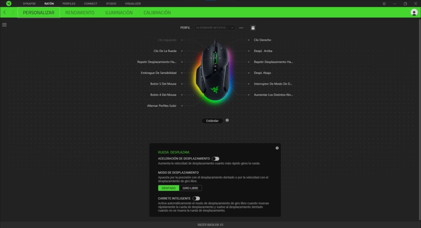Open the Iluminación tab

[119, 13]
